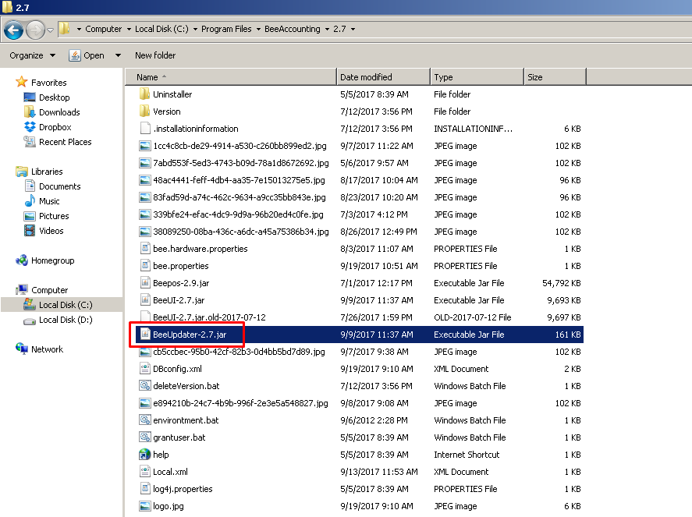This screenshot has height=517, width=692.
Task: Expand the Open button dropdown arrow
Action: [118, 55]
